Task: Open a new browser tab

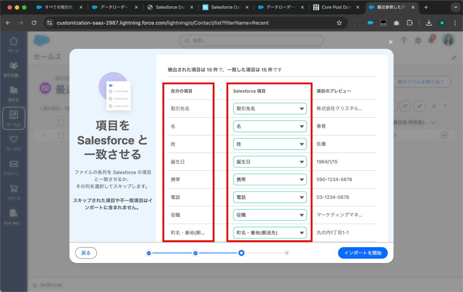Action: (426, 7)
